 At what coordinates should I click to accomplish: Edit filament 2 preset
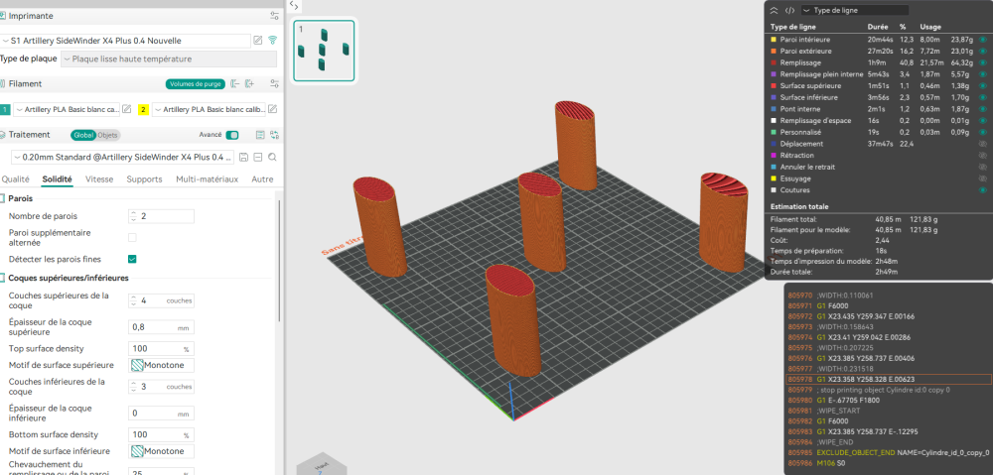[272, 109]
